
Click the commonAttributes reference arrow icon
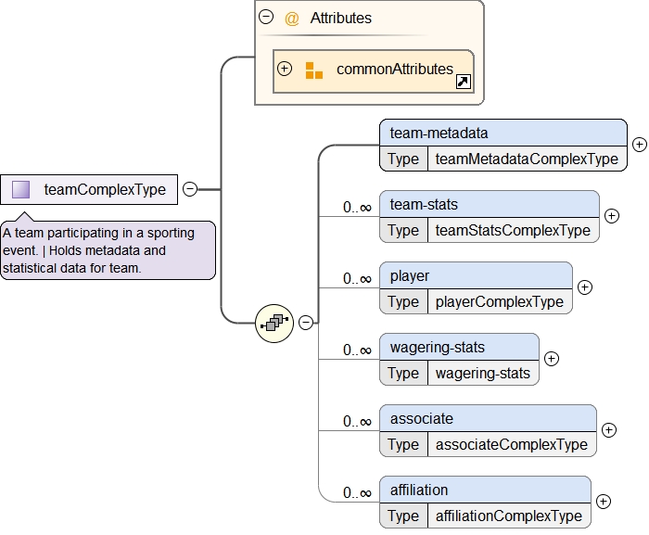[x=464, y=82]
